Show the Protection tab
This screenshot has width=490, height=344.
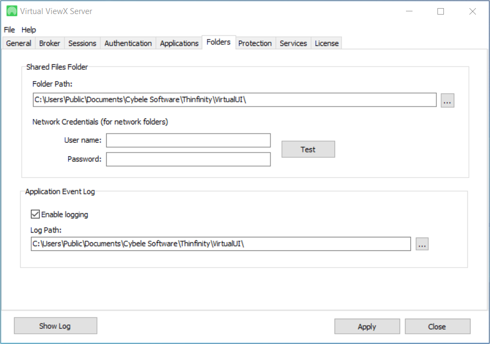tap(255, 43)
